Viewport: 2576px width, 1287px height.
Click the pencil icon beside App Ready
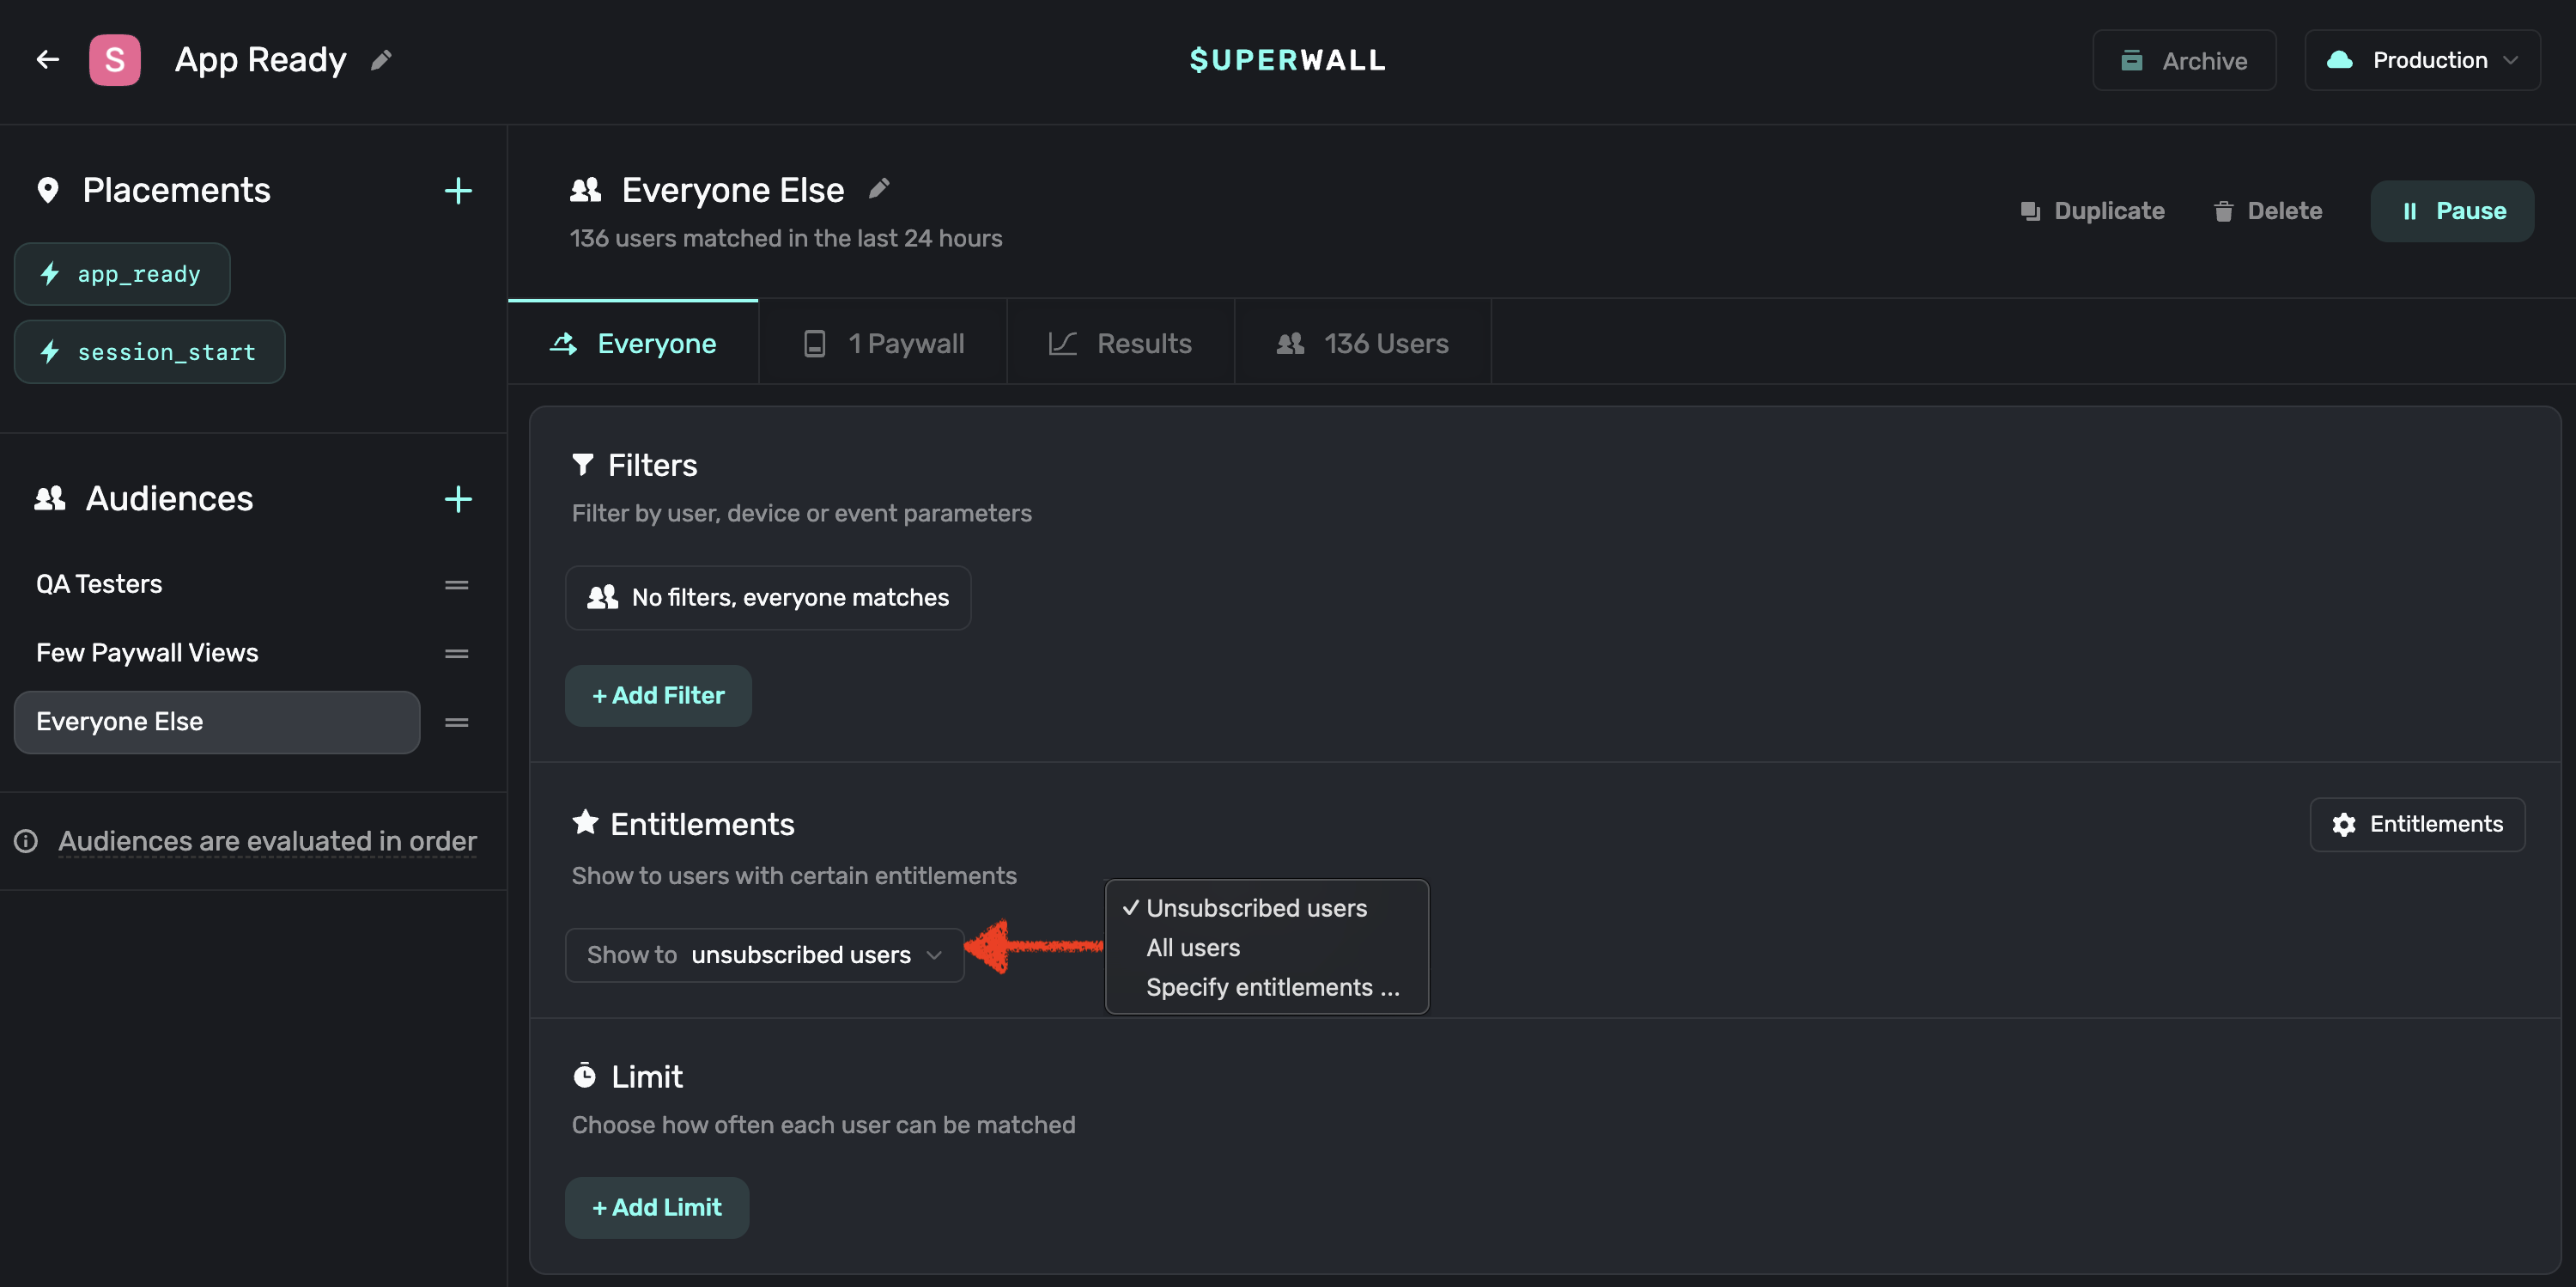381,60
